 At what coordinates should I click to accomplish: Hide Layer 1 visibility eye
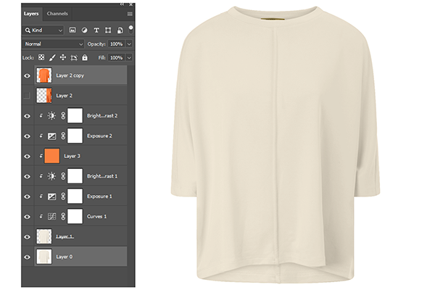(x=28, y=237)
